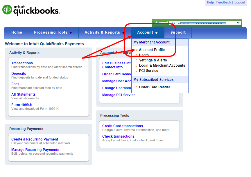Click the Order Card Reader self-service link
Screen dimensions: 251x177
[117, 74]
